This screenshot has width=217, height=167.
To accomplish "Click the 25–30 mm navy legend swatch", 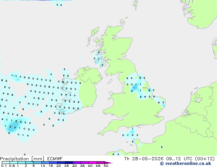I will coord(69,163).
